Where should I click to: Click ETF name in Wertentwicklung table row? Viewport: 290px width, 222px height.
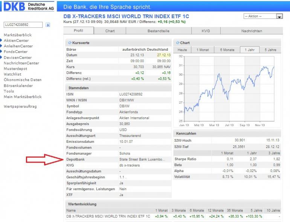tap(108, 216)
